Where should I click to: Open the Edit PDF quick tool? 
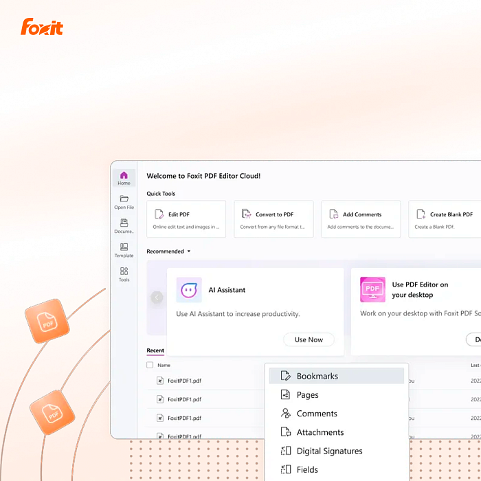pos(186,219)
